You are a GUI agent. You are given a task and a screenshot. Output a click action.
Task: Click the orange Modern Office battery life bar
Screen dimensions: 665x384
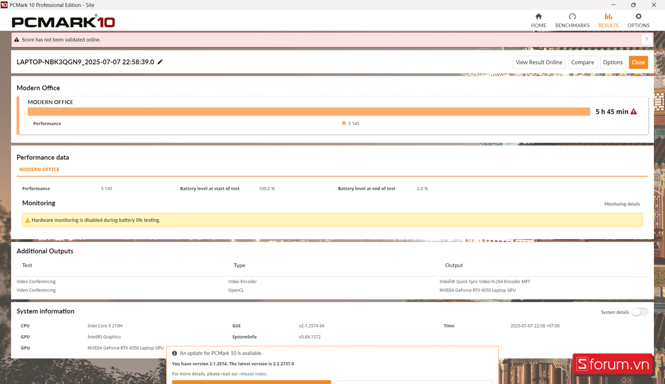click(x=309, y=112)
